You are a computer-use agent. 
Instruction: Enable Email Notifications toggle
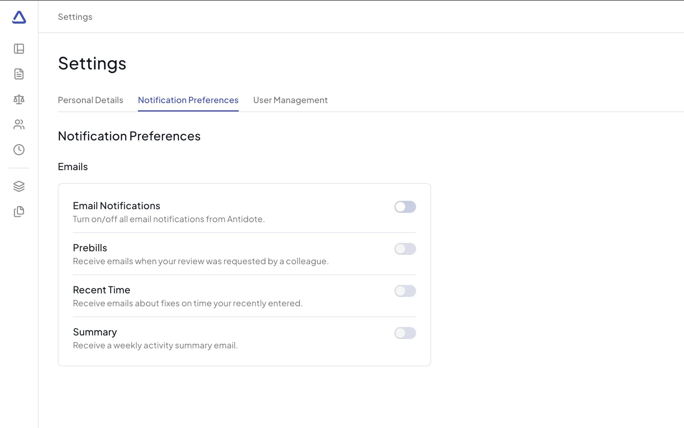click(405, 207)
